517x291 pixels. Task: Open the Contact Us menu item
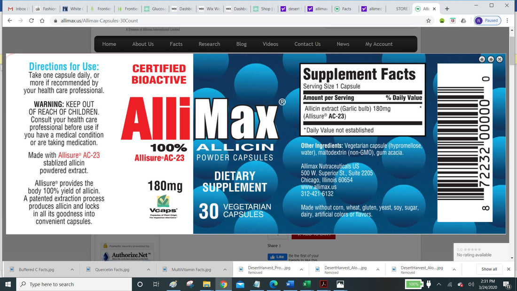307,44
